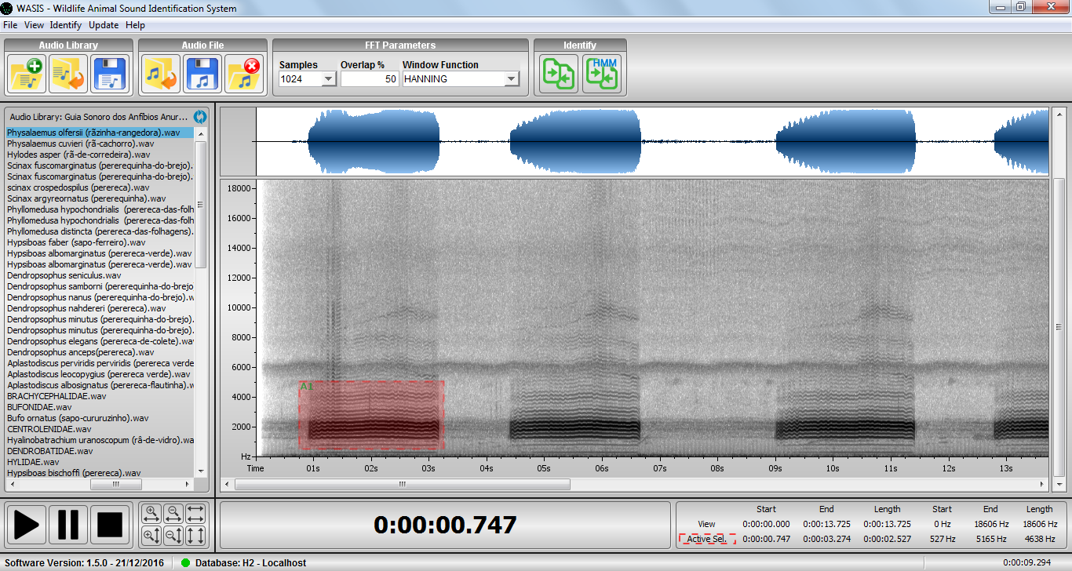Close the audio file with the red X folder icon
The width and height of the screenshot is (1072, 571).
click(x=245, y=75)
